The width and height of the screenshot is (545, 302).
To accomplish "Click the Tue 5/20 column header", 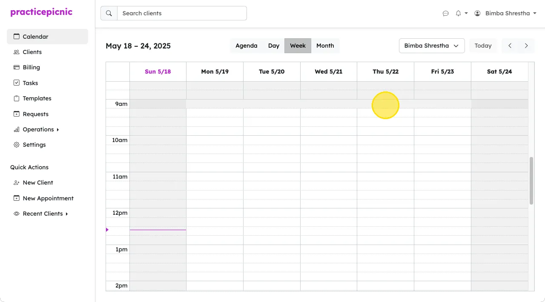I will [272, 71].
